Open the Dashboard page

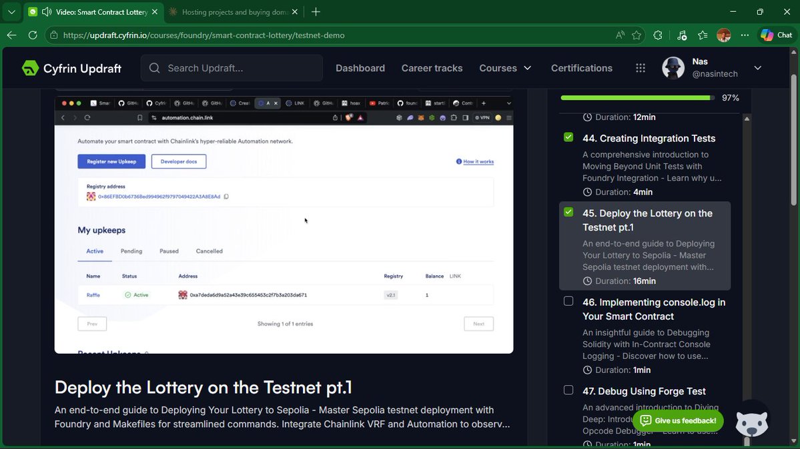pos(360,68)
